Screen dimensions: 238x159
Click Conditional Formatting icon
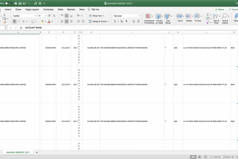148,16
